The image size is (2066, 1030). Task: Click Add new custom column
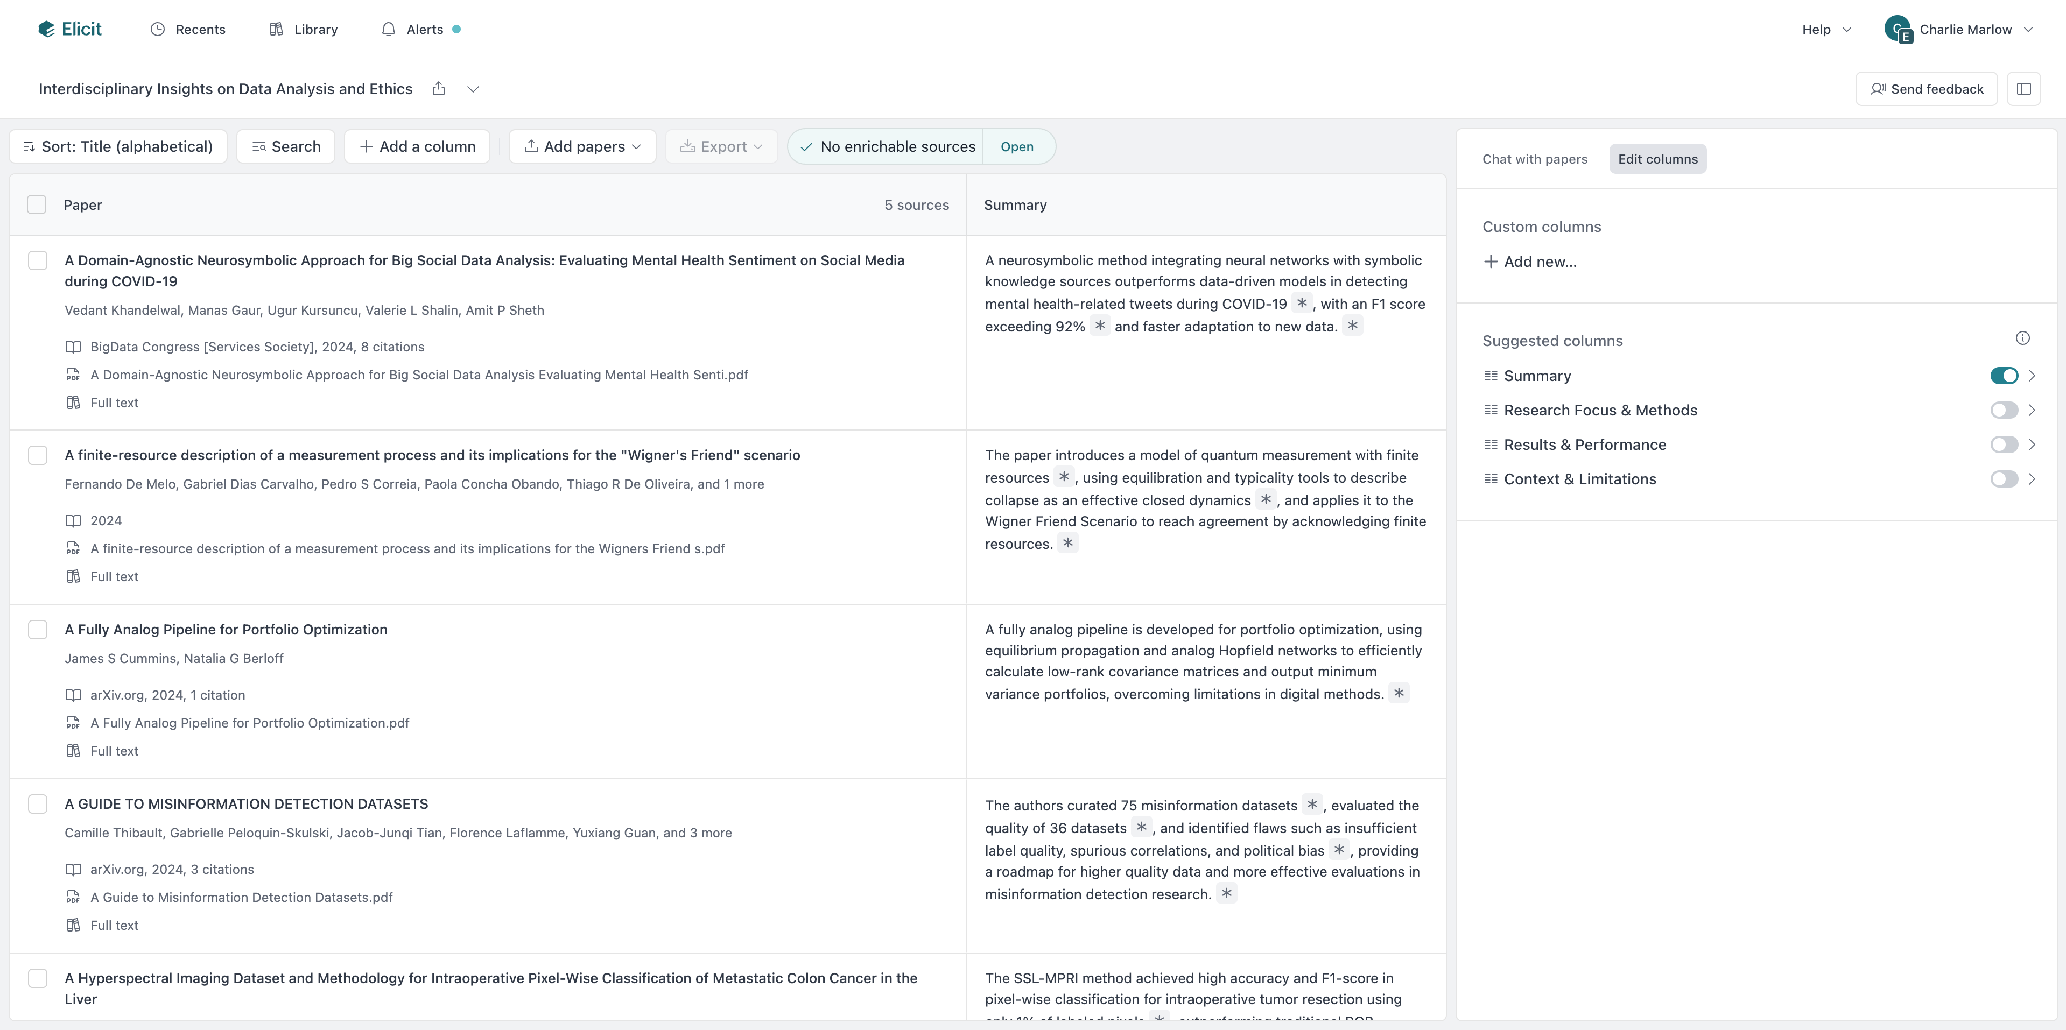1530,262
